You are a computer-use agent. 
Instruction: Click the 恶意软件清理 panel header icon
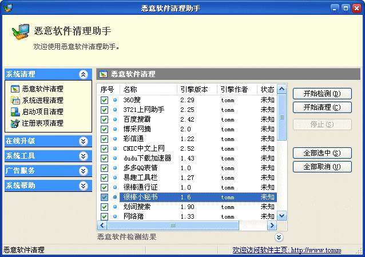[103, 74]
